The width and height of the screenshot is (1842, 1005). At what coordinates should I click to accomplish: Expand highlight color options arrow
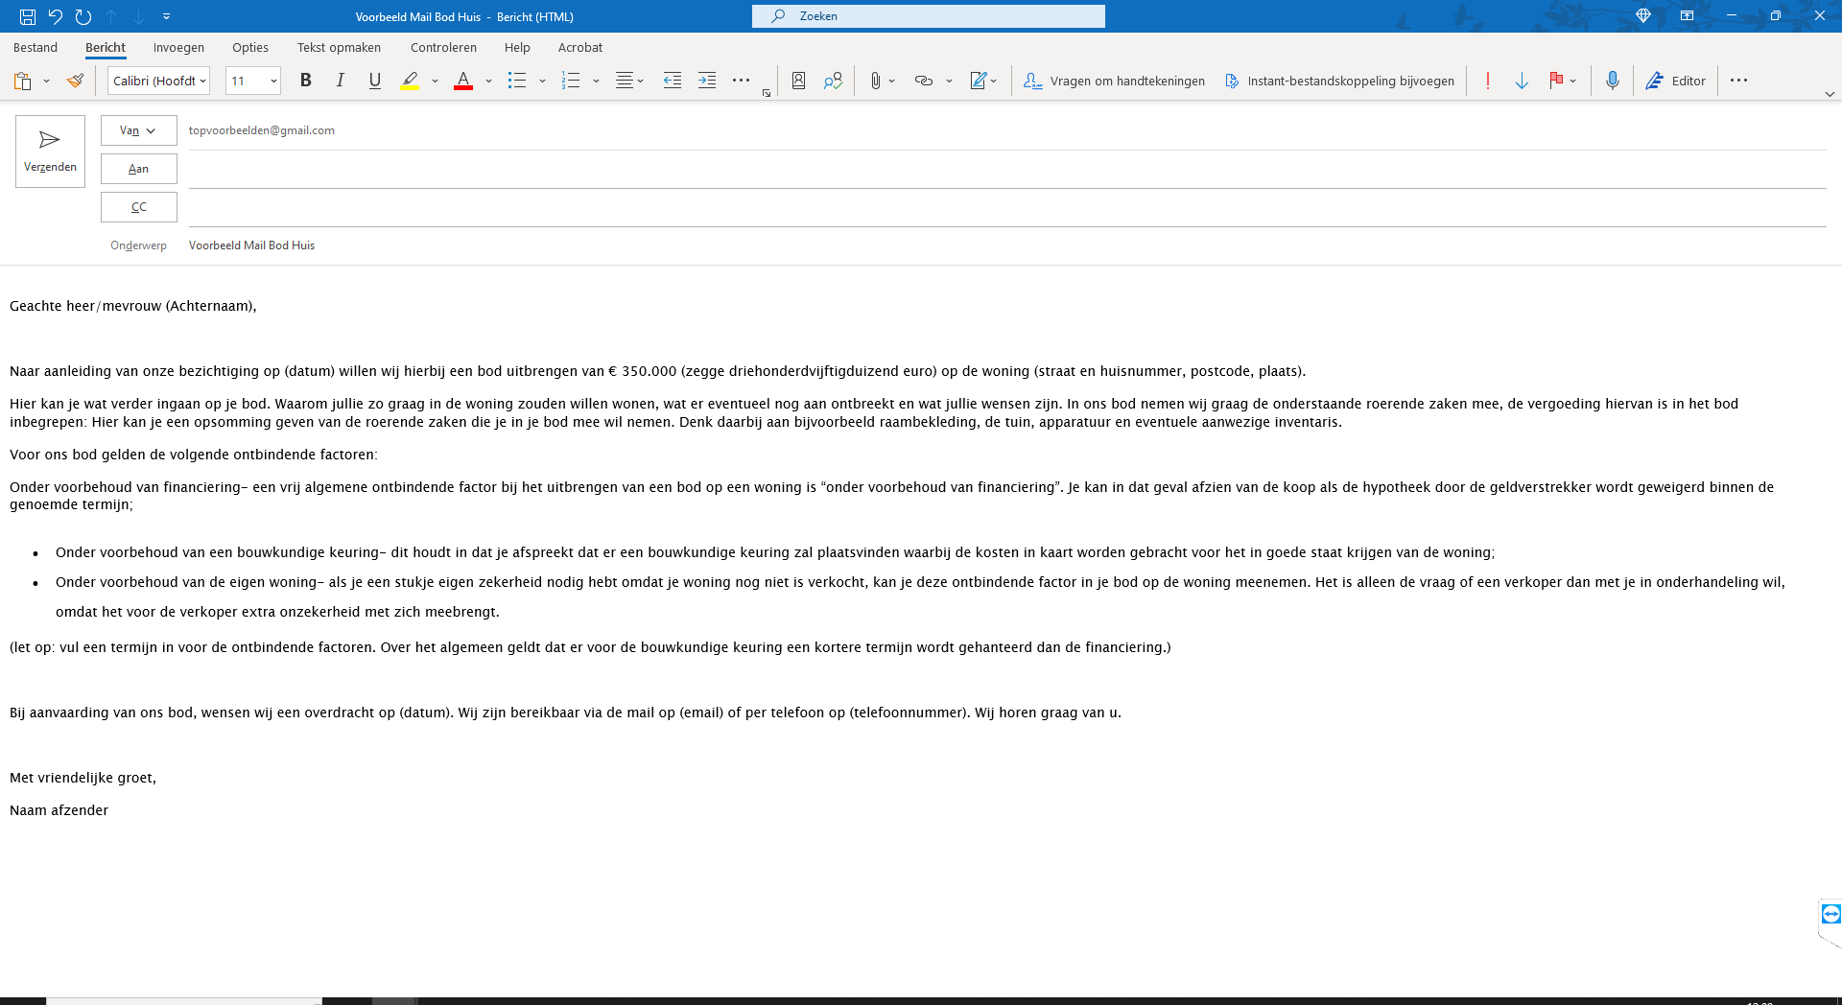point(435,82)
